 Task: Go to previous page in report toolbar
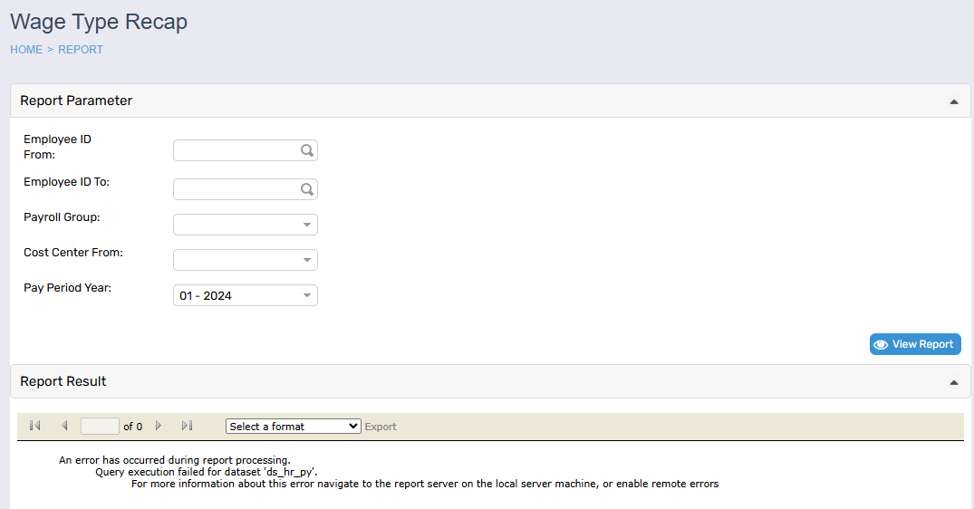[x=64, y=426]
